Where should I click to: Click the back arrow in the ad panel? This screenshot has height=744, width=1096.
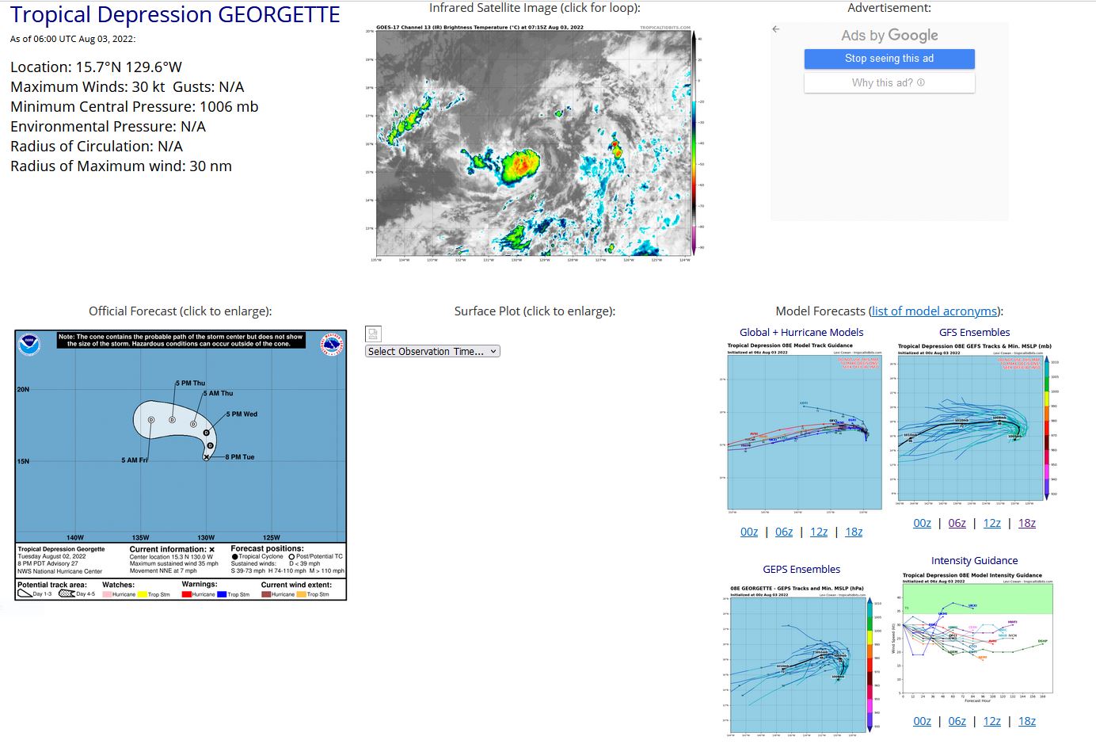(776, 29)
